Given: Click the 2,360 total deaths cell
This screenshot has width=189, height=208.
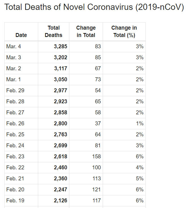Looking at the screenshot, I should [x=61, y=179].
